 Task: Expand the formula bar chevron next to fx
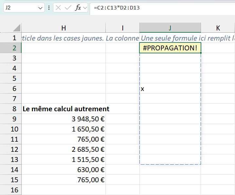pyautogui.click(x=85, y=8)
